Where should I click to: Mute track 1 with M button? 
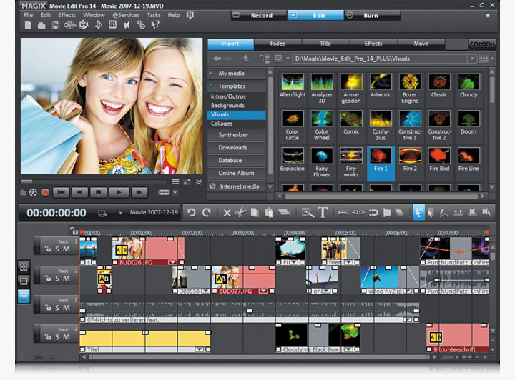click(67, 249)
